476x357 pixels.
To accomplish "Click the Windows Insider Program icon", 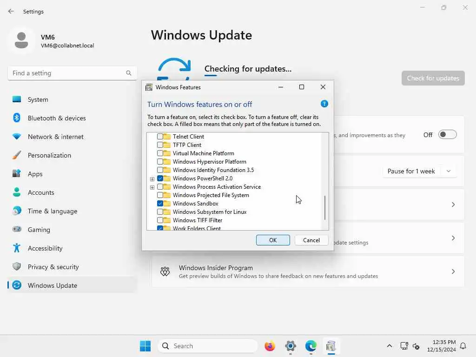I will [x=165, y=271].
